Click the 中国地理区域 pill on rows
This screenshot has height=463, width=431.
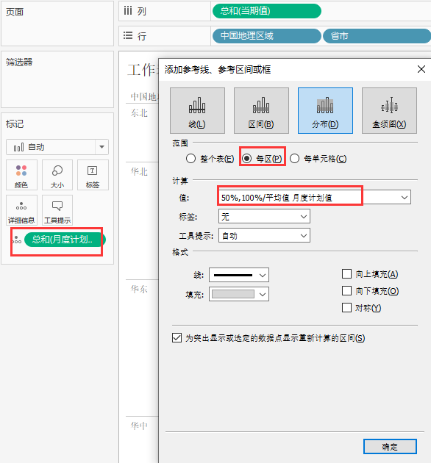click(267, 36)
